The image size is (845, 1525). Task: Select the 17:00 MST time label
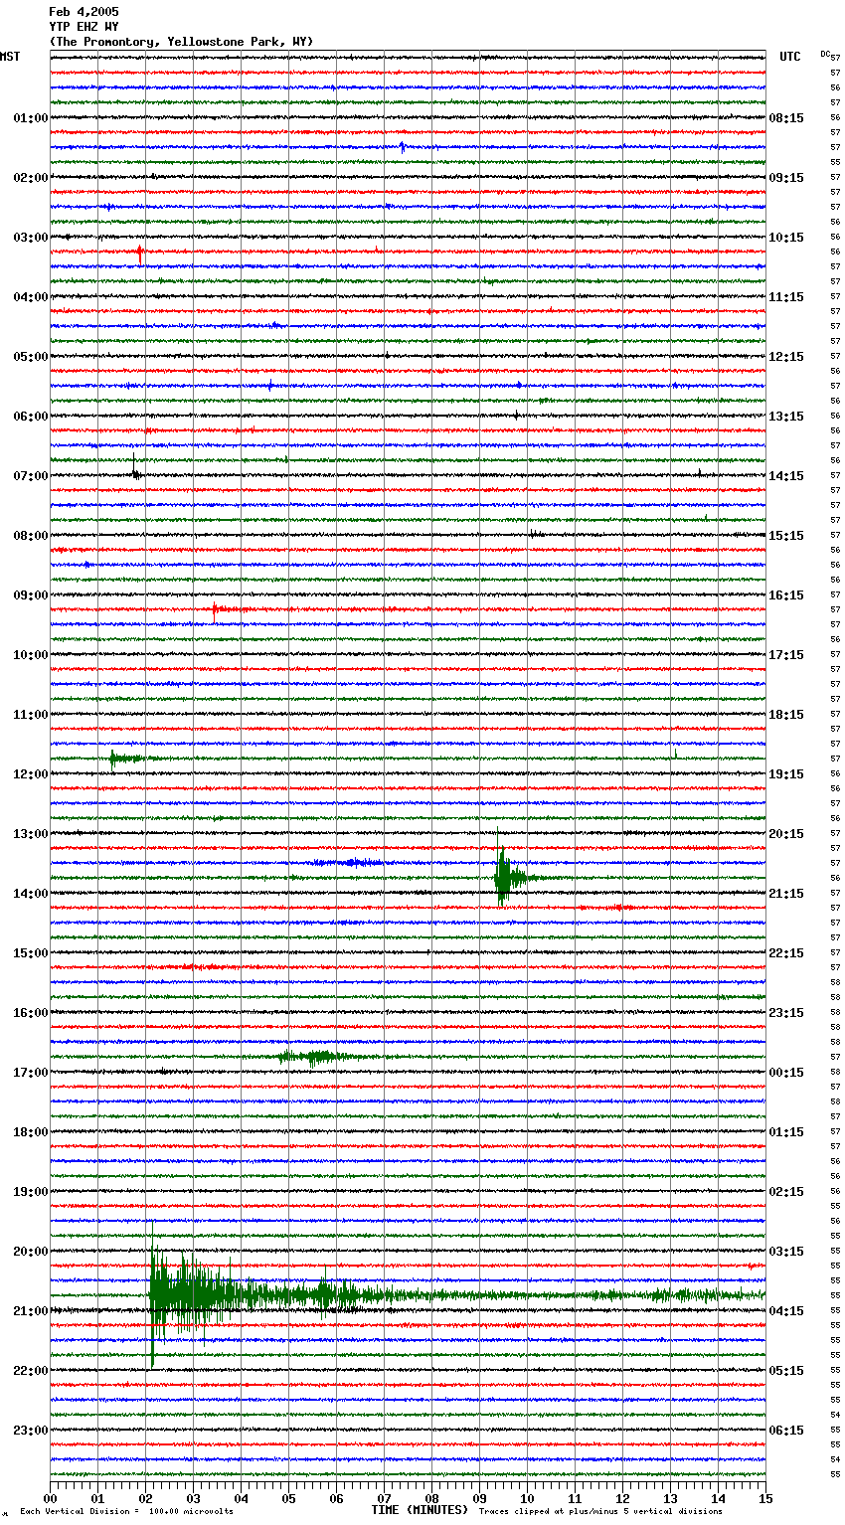point(30,1073)
